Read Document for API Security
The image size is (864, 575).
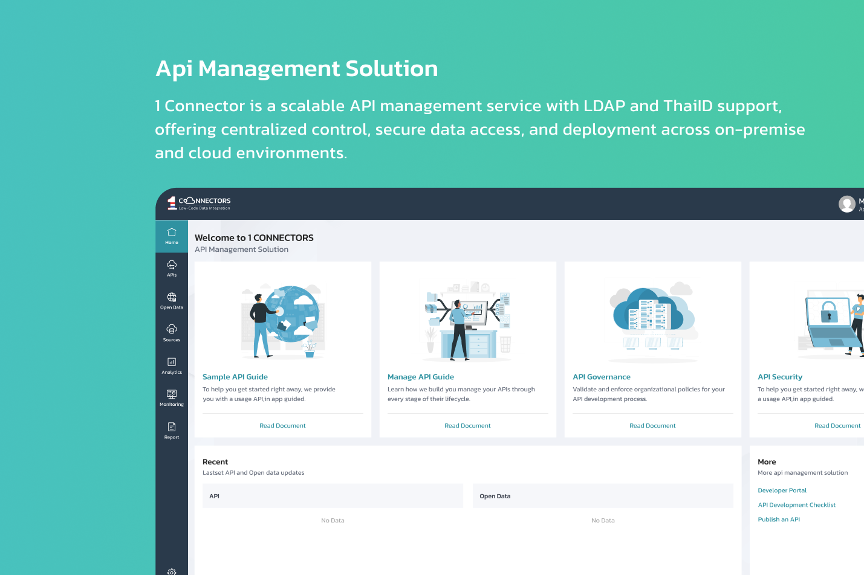point(837,426)
